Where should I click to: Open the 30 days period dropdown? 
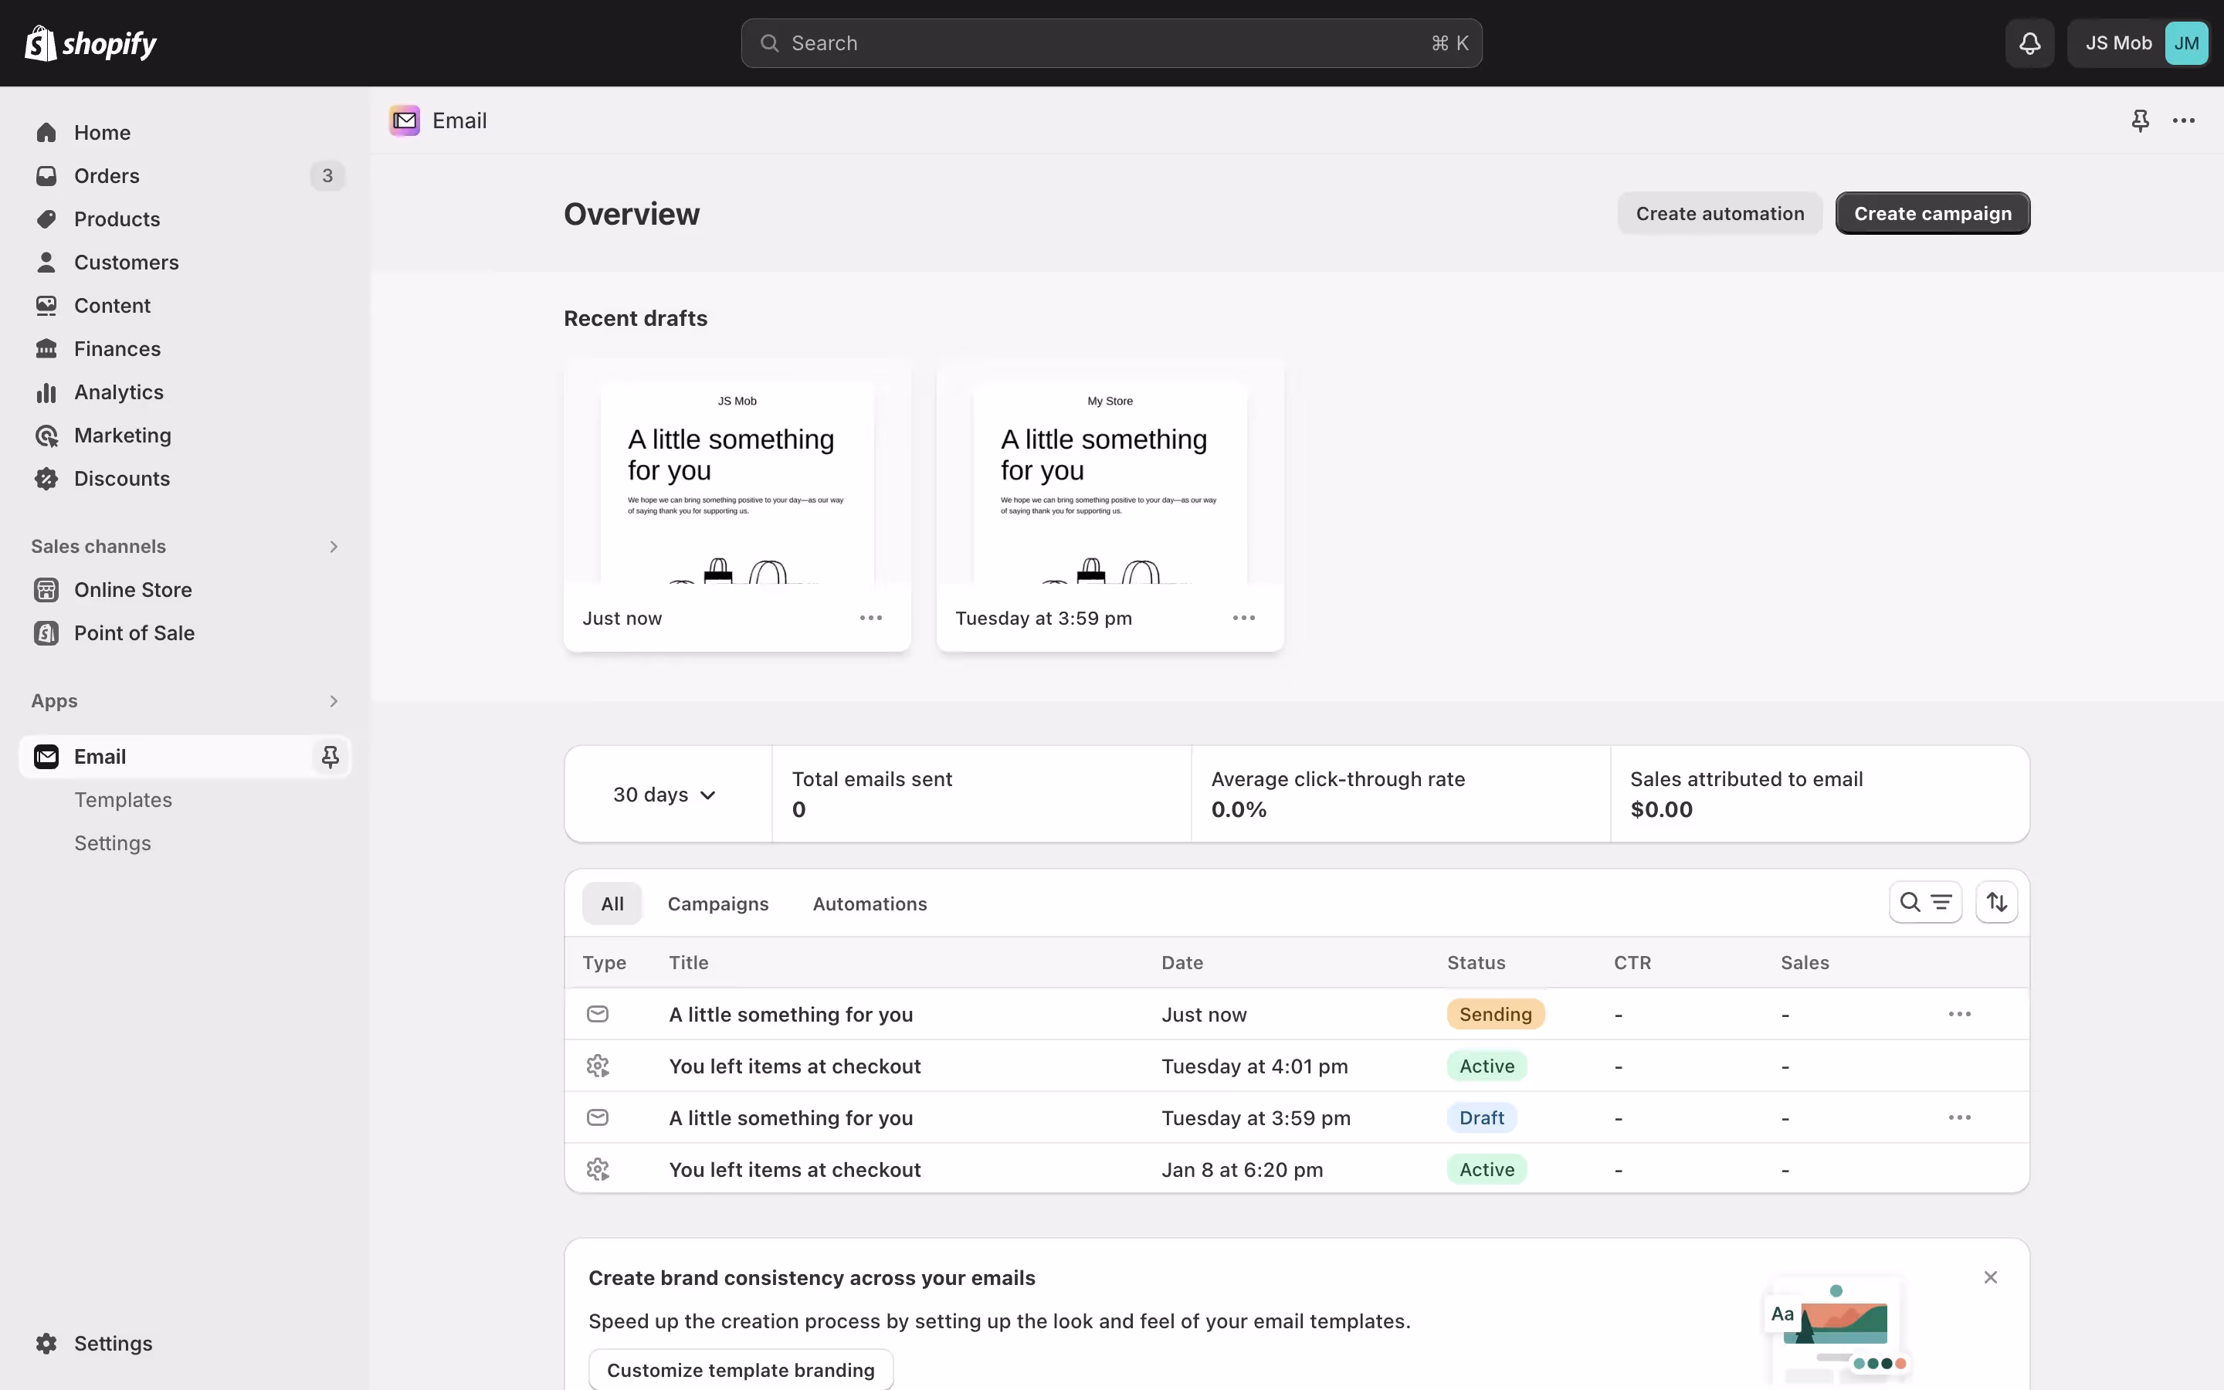664,795
